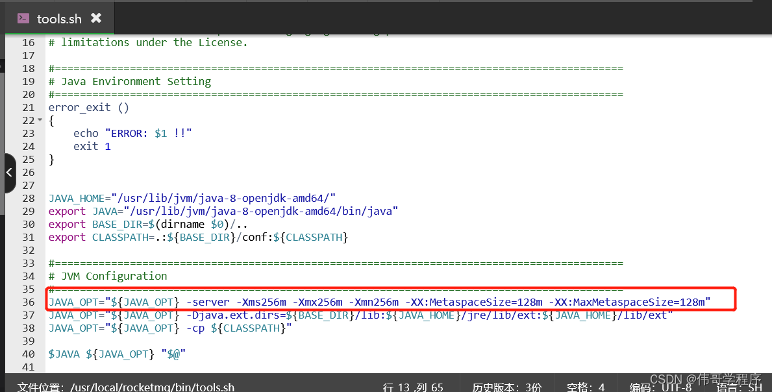The height and width of the screenshot is (392, 772).
Task: Click comment # Java Environment Setting
Action: click(129, 81)
